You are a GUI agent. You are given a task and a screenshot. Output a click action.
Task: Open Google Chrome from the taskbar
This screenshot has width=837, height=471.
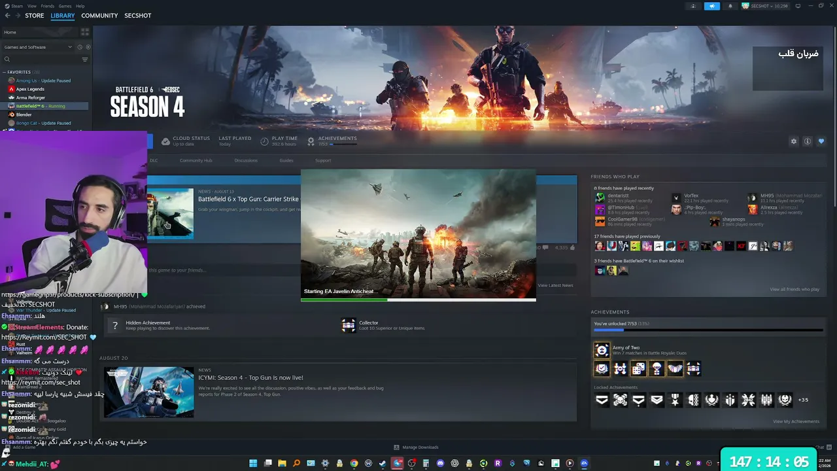[354, 464]
